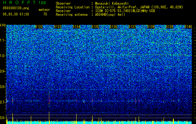Click the 1.1 frequency axis label
196x124 pixels.
coord(3,40)
